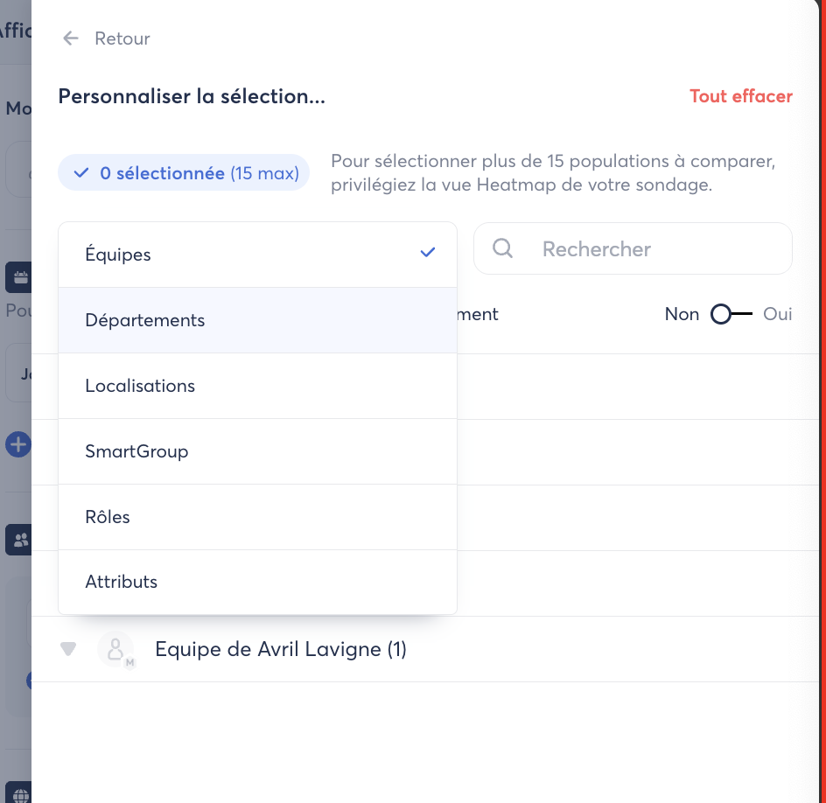The height and width of the screenshot is (803, 826).
Task: Choose Localisations in the dropdown
Action: (140, 386)
